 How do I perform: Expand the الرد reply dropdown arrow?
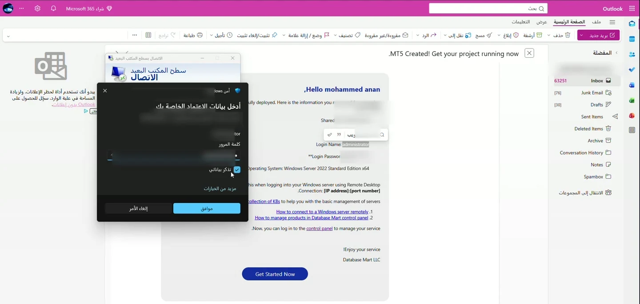pos(418,35)
